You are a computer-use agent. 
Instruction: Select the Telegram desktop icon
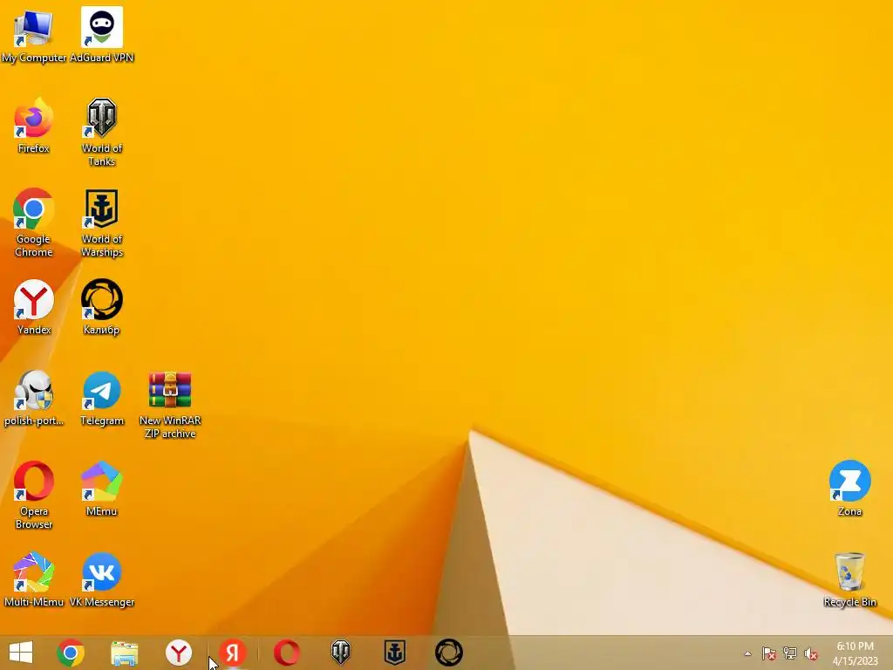[102, 398]
